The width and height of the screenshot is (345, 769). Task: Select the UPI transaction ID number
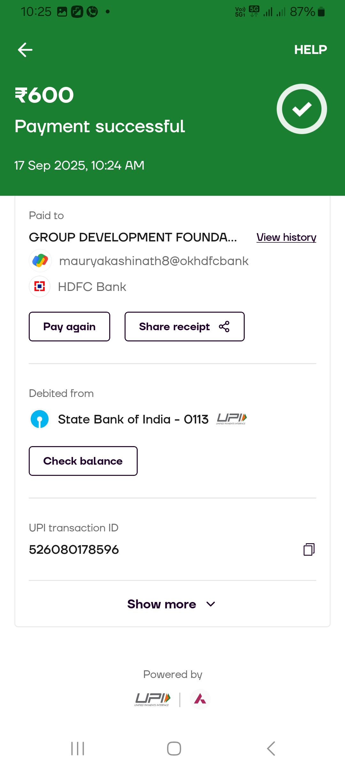click(74, 550)
